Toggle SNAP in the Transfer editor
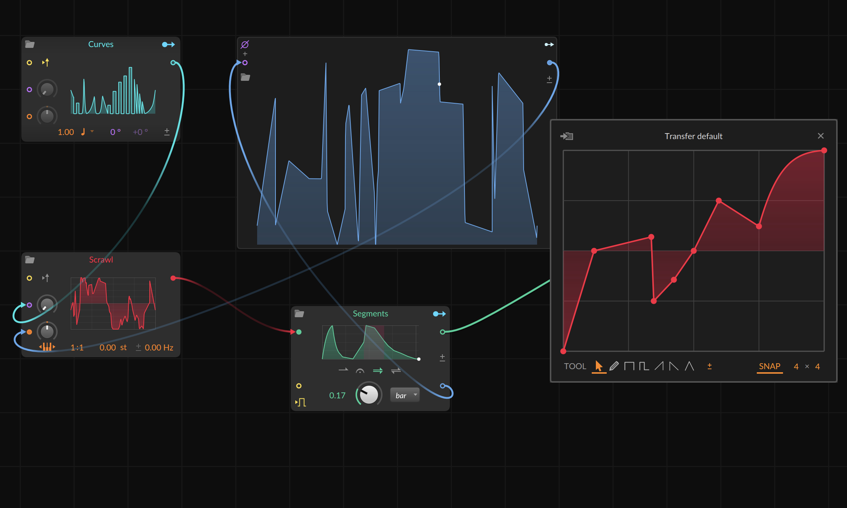Viewport: 847px width, 508px height. click(770, 367)
